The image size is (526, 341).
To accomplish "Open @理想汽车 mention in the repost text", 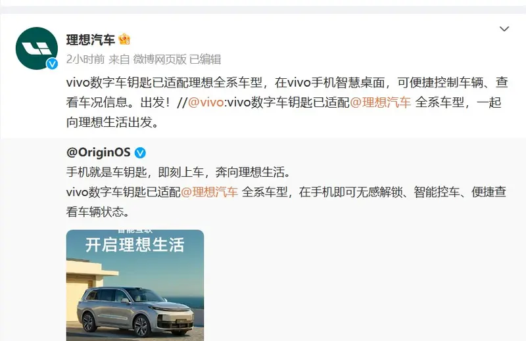I will click(x=381, y=102).
